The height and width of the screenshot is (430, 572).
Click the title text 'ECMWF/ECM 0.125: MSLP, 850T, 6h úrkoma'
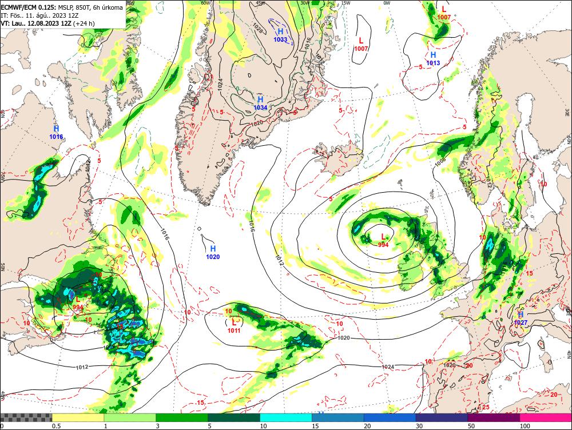coord(62,7)
